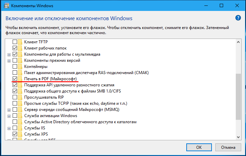Expand Компоненты для работы с мультимедиа node

9,55
